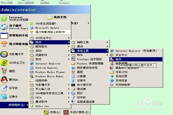The width and height of the screenshot is (173, 115).
Task: Select 画图 entry in 附件 submenu
Action: click(90, 72)
